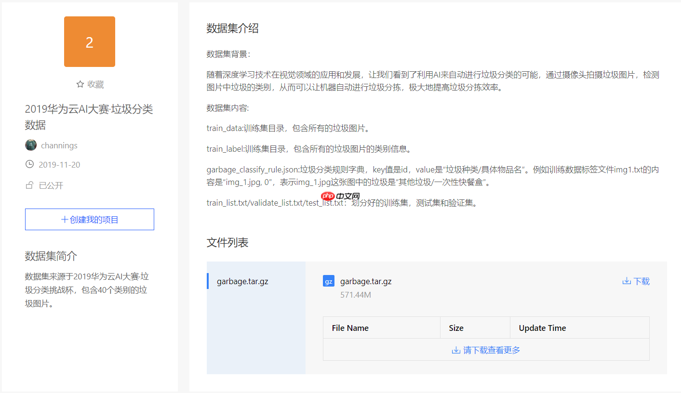Click the 数据集简介 heading
This screenshot has width=681, height=393.
coord(51,256)
